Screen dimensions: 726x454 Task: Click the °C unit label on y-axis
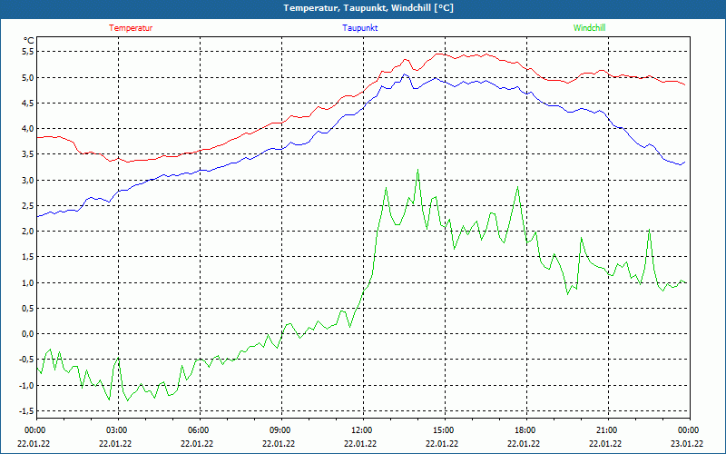coord(29,41)
